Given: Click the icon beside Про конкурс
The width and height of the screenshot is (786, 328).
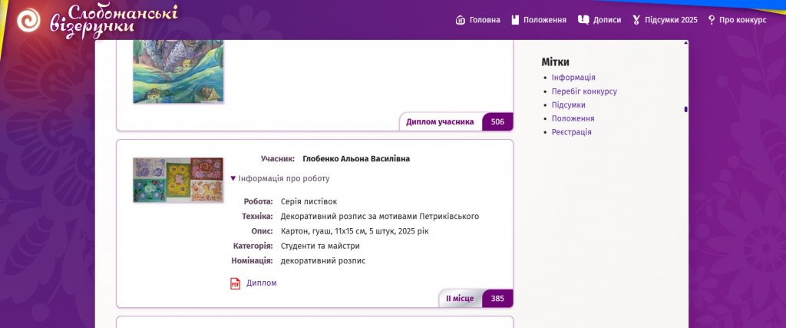Looking at the screenshot, I should click(x=712, y=20).
